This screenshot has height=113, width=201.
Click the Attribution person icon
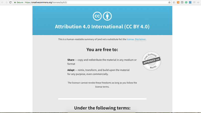107,16
